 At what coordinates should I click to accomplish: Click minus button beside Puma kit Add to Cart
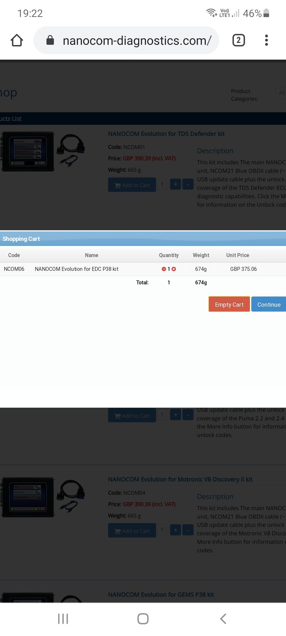click(188, 414)
